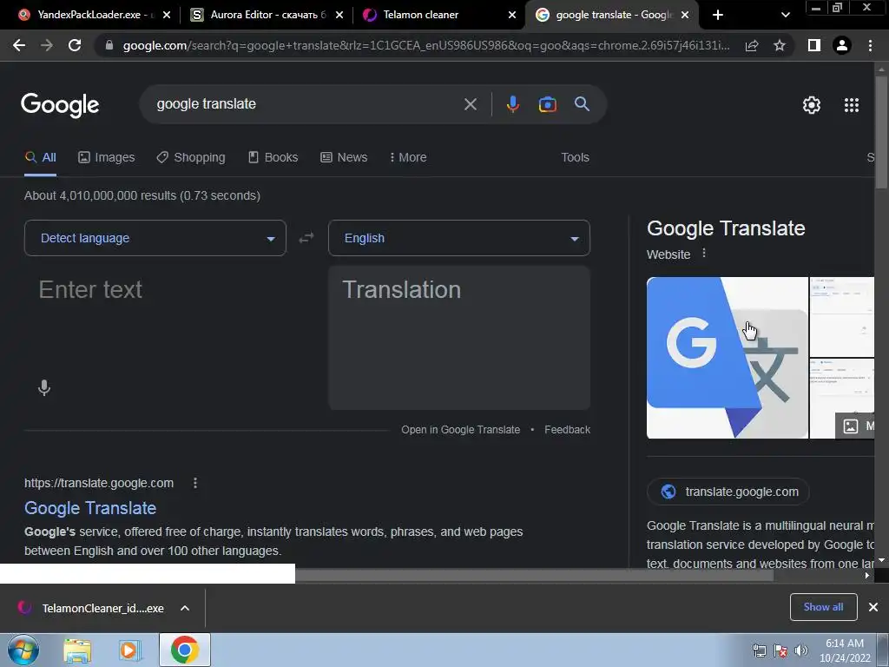Open the English target language dropdown
This screenshot has width=889, height=667.
[459, 238]
